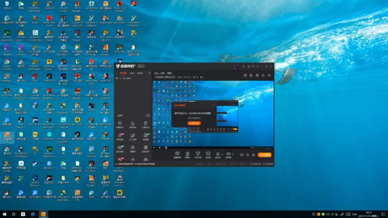Click the screen capture source icon
The height and width of the screenshot is (218, 388).
click(x=177, y=154)
